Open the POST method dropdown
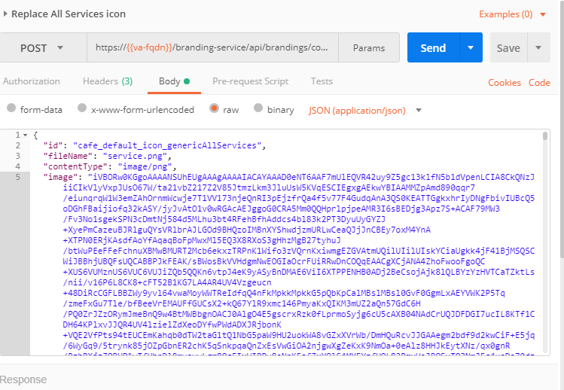The height and width of the screenshot is (390, 564). pyautogui.click(x=42, y=48)
